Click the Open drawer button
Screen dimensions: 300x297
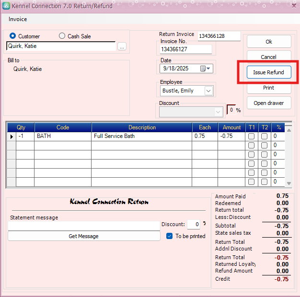(268, 103)
